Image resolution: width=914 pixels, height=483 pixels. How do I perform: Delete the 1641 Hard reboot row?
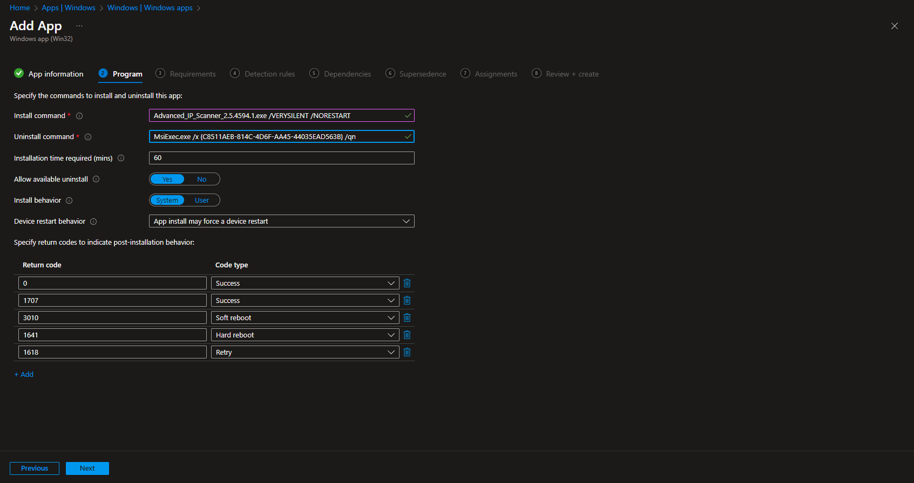[407, 335]
